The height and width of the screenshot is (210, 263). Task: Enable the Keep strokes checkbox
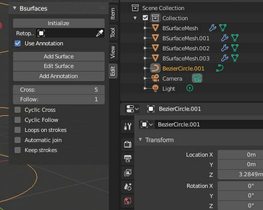tap(18, 150)
